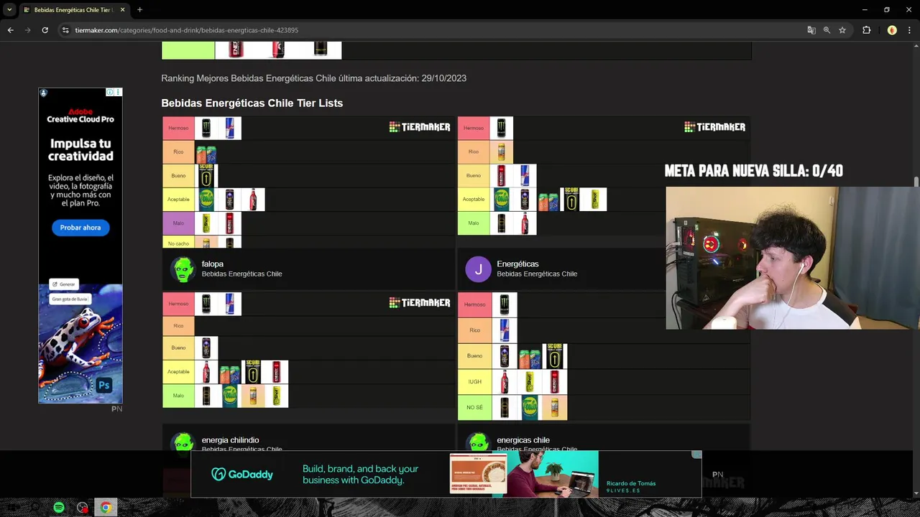Screen dimensions: 920x517
Task: Reload the TierMaker page
Action: (x=45, y=30)
